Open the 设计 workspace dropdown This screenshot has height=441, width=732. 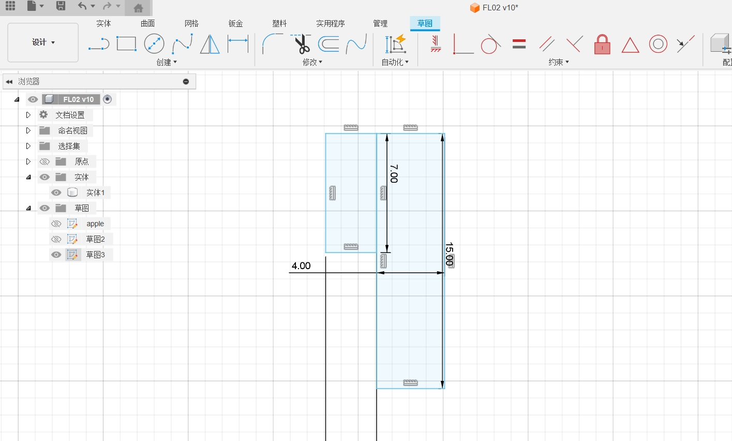(43, 42)
